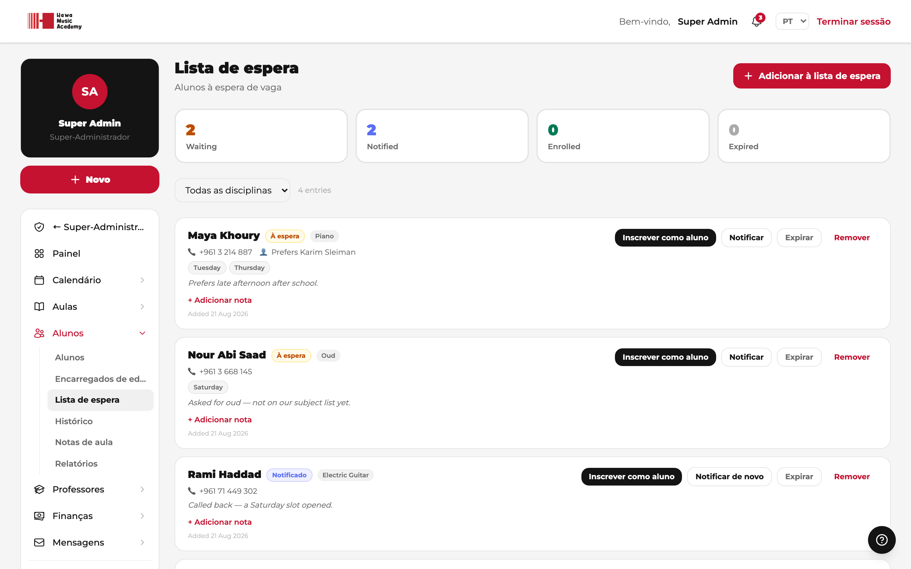The width and height of the screenshot is (911, 569).
Task: Open the help question-mark button
Action: [882, 540]
